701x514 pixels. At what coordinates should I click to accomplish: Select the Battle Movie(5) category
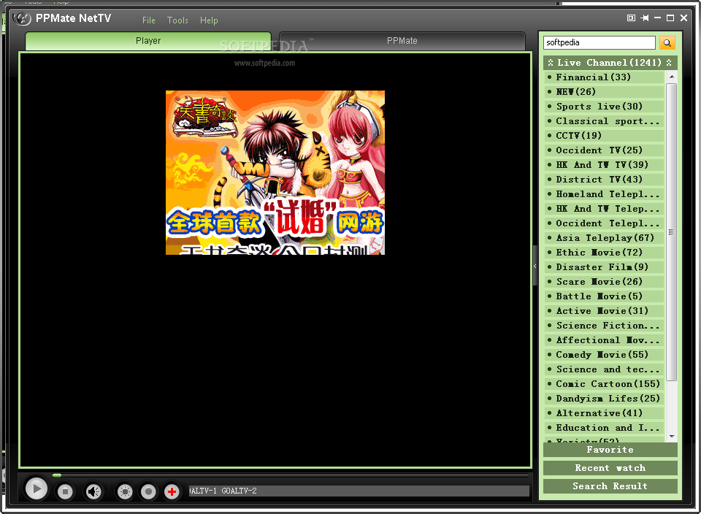(605, 296)
